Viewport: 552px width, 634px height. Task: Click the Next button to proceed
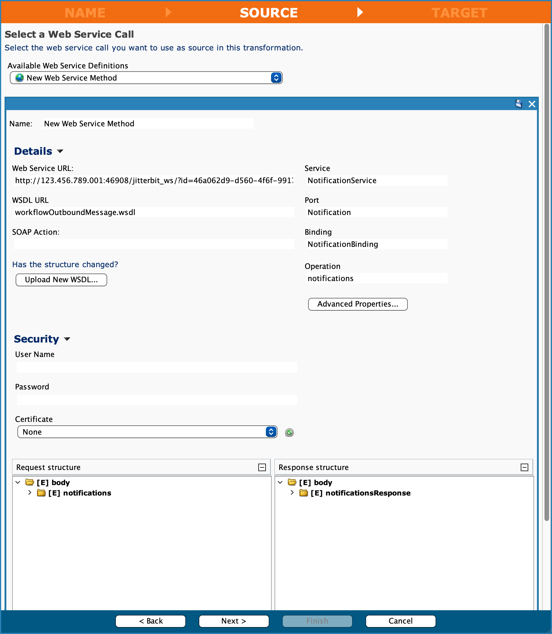(x=233, y=621)
